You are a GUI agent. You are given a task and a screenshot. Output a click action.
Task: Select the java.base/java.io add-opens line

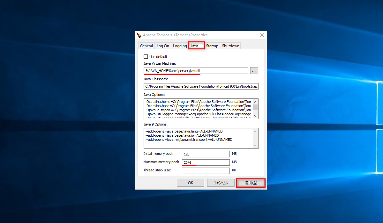pos(182,135)
